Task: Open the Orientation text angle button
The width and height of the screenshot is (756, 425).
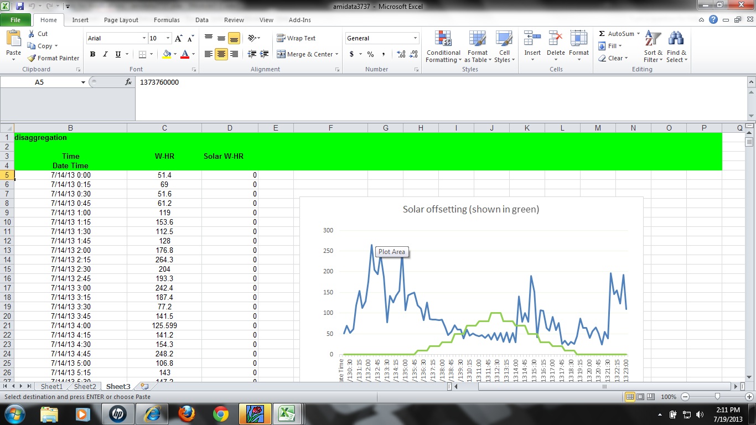Action: coord(252,38)
